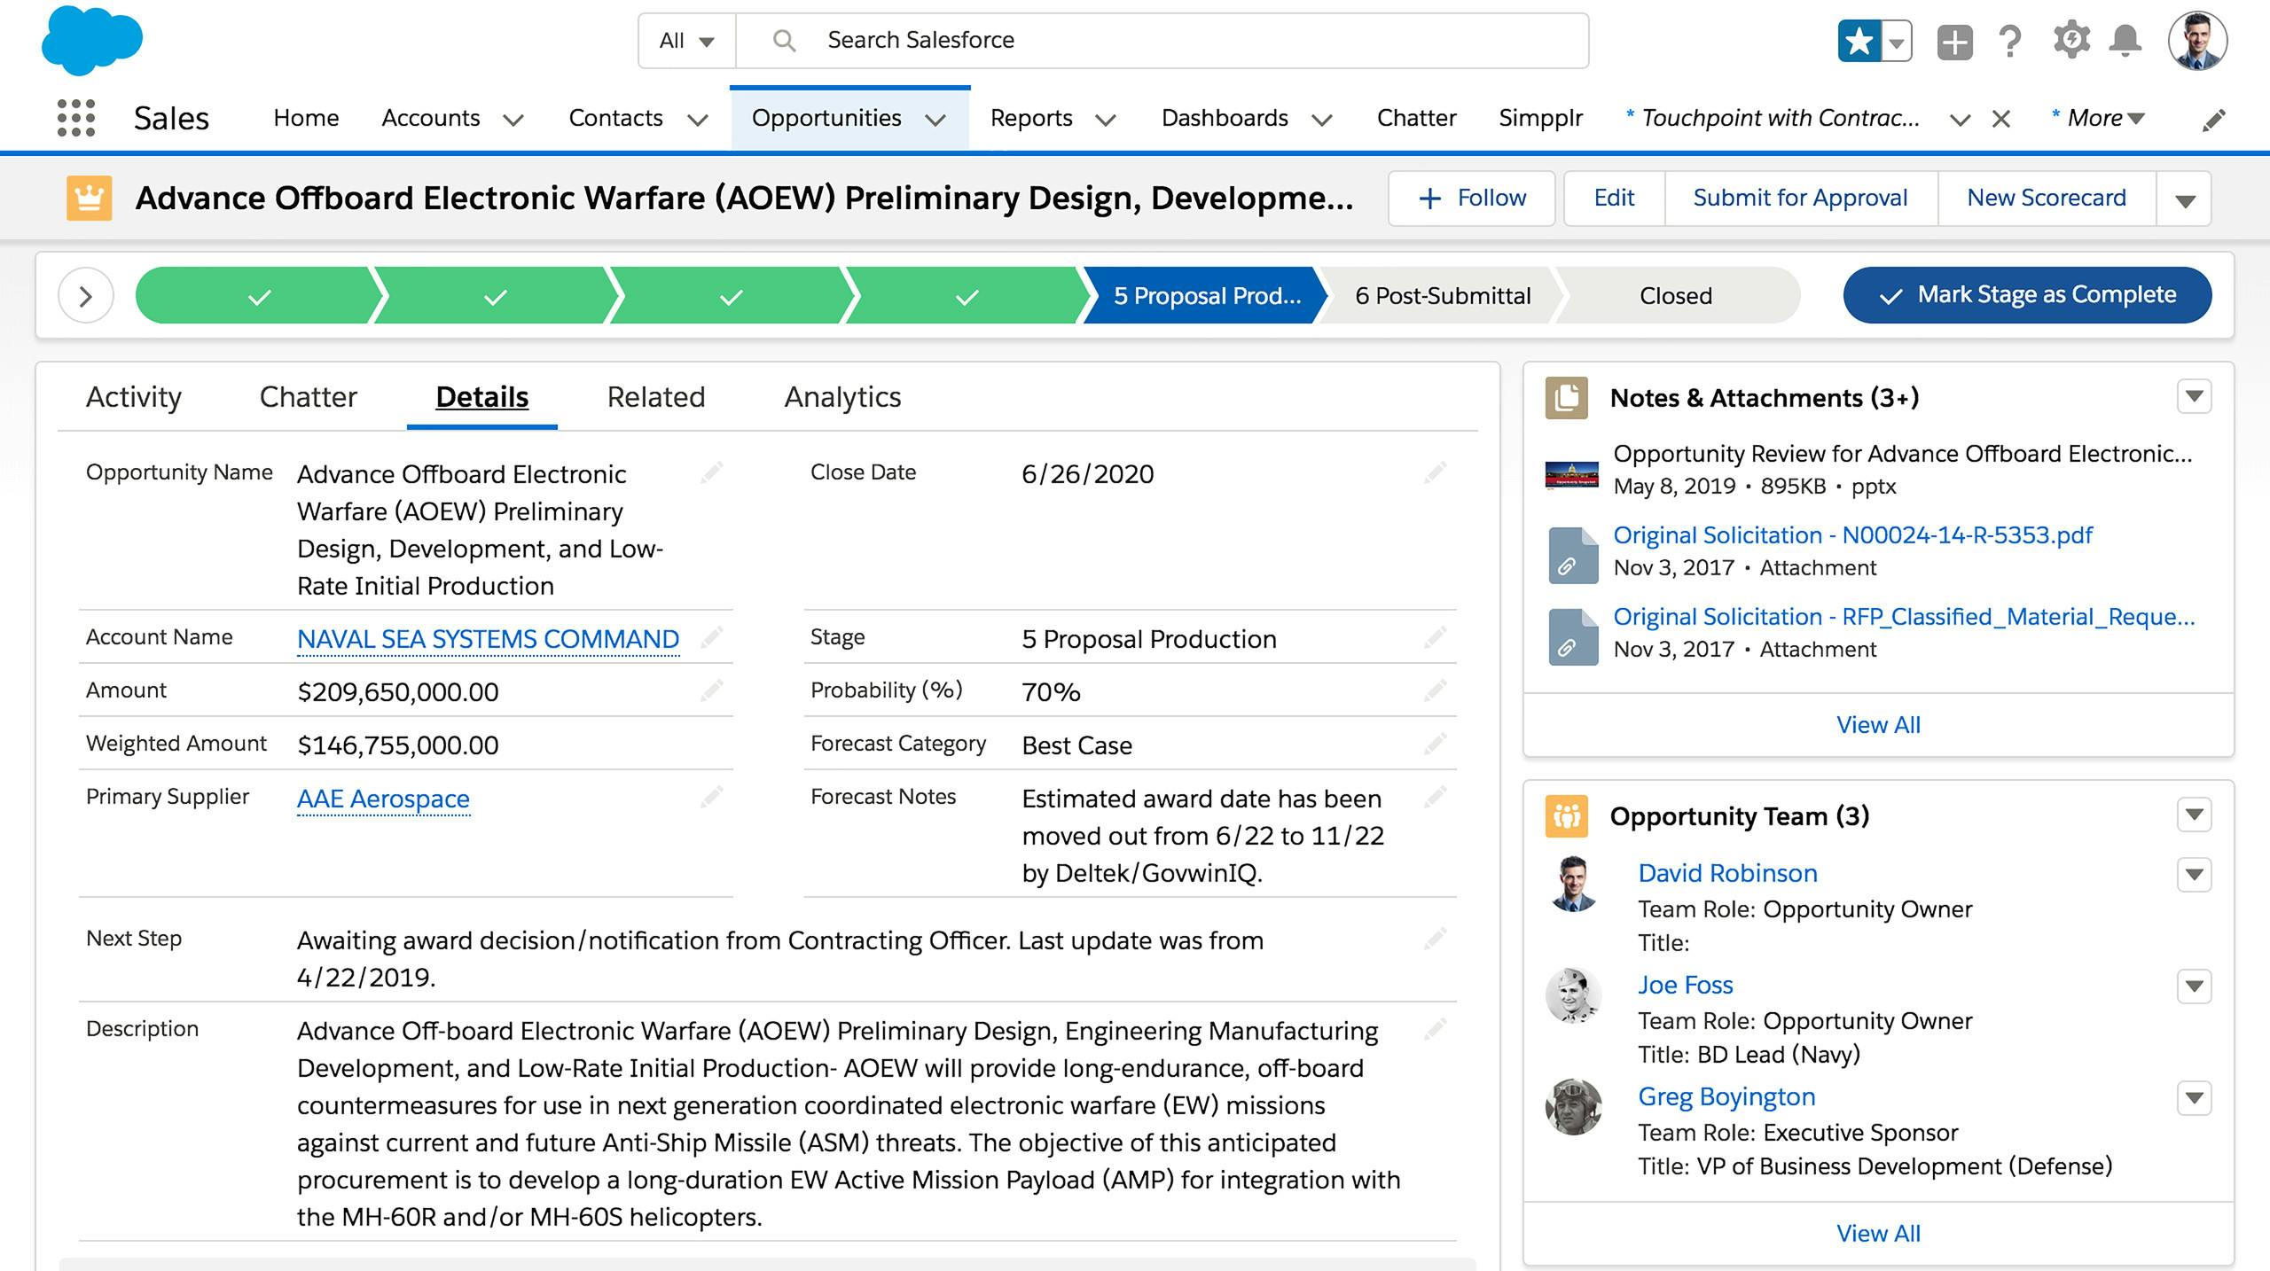Image resolution: width=2270 pixels, height=1271 pixels.
Task: Edit the Account Name pencil icon
Action: [x=711, y=637]
